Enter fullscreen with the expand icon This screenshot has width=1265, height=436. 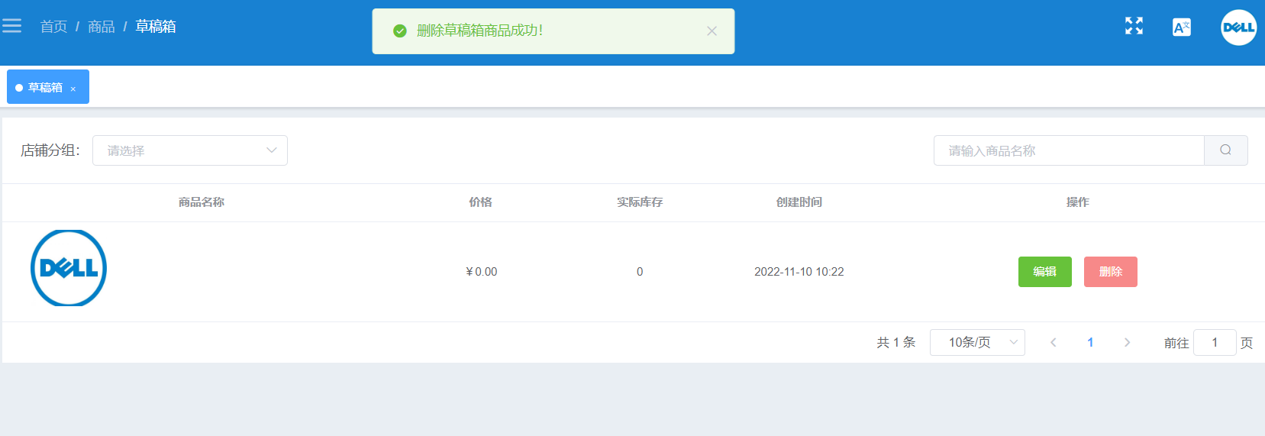(1134, 26)
